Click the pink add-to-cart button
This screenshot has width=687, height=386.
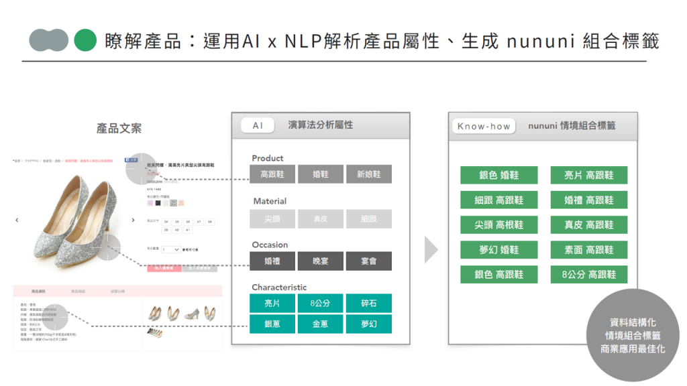point(164,268)
